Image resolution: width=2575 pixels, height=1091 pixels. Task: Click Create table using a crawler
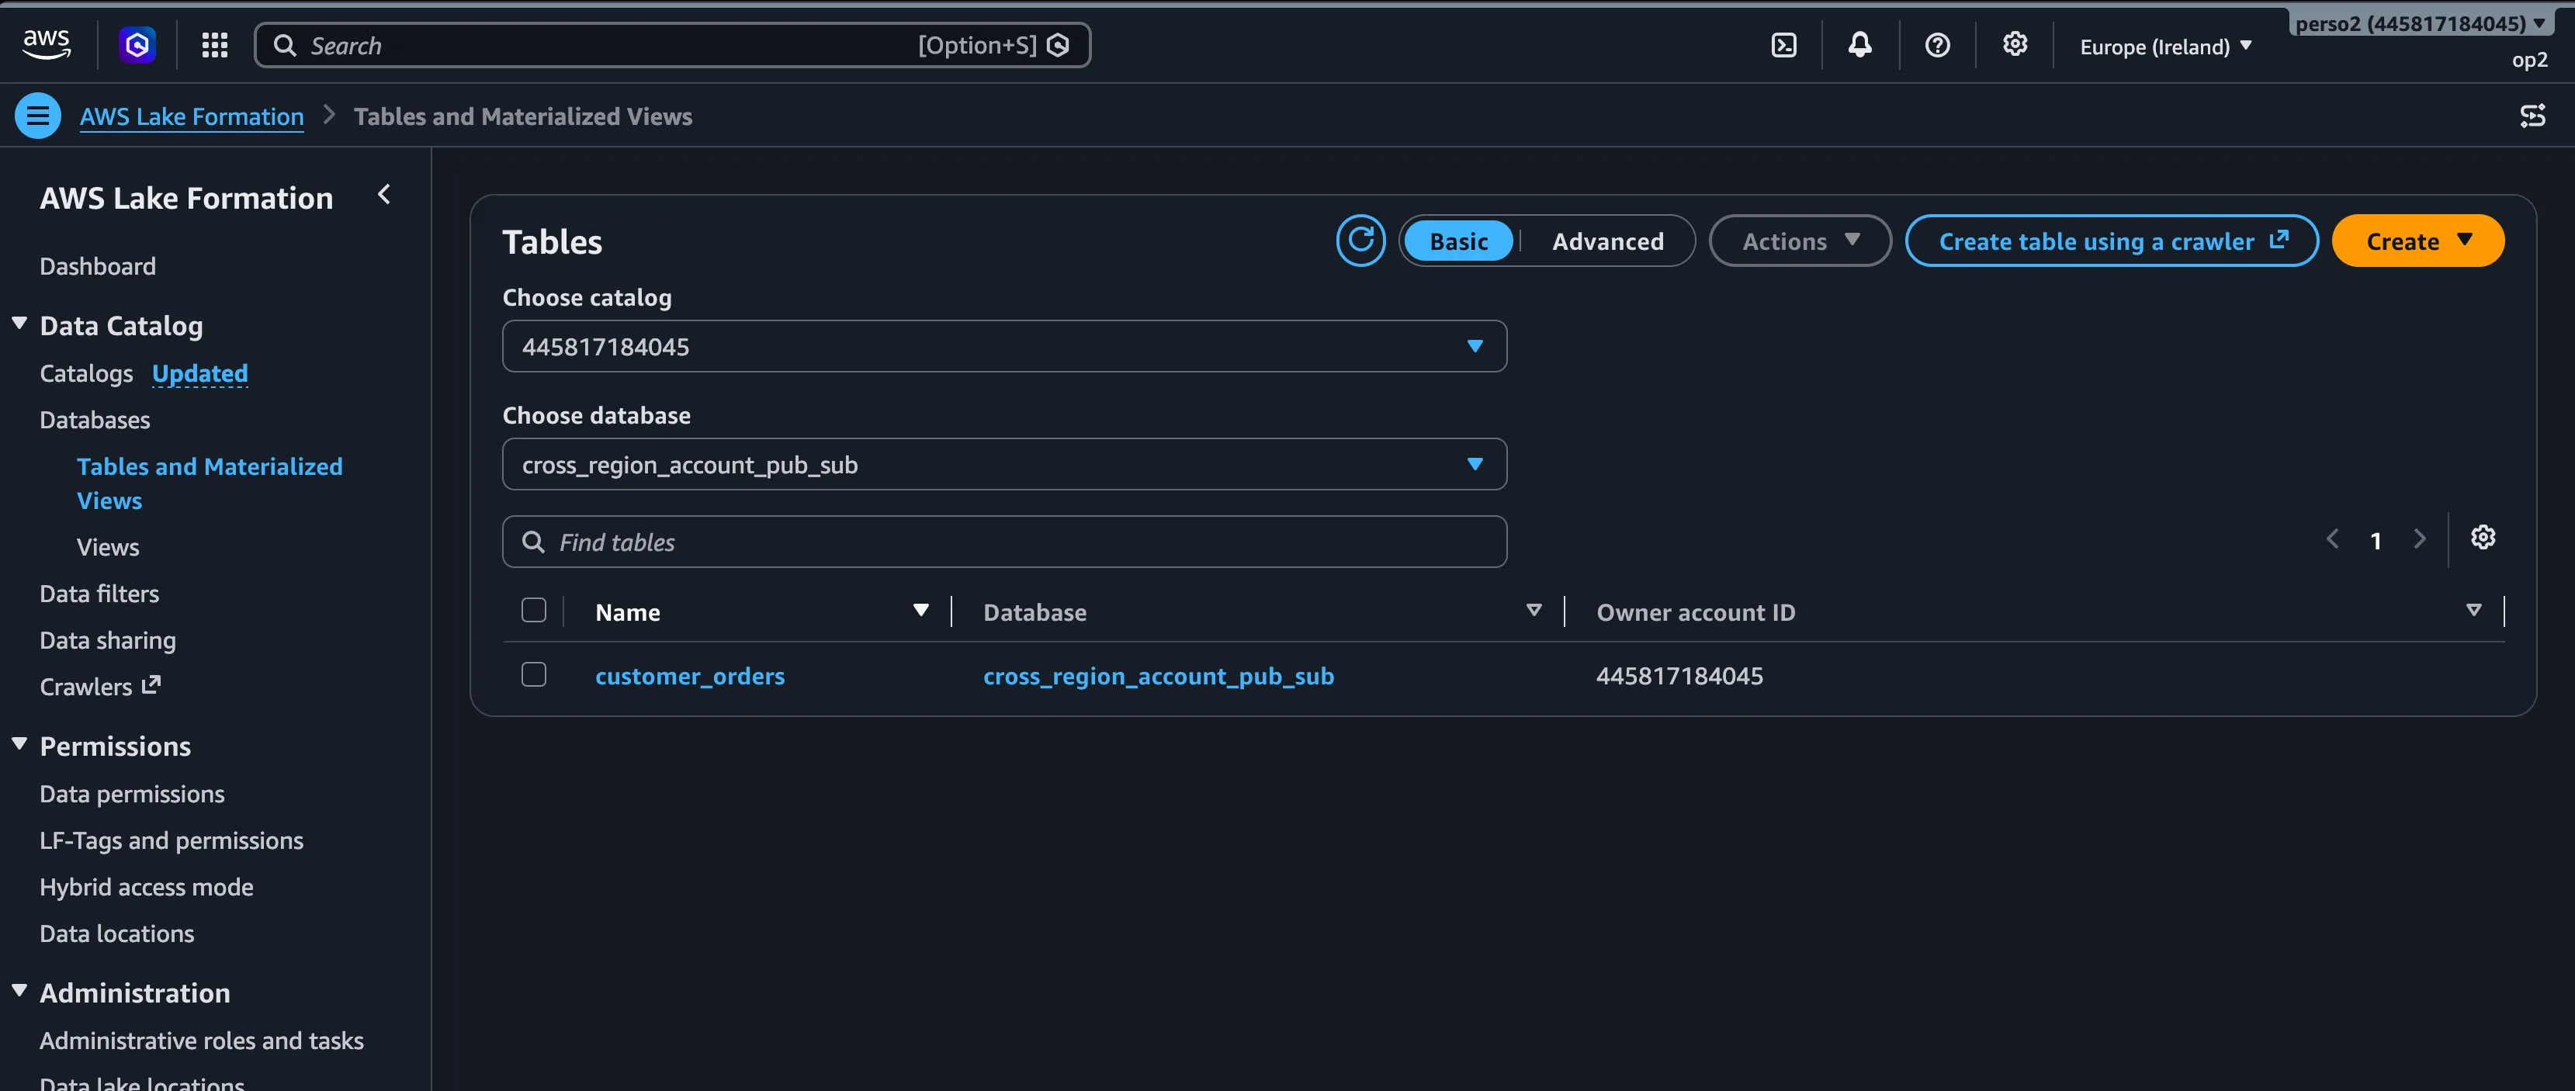point(2111,242)
